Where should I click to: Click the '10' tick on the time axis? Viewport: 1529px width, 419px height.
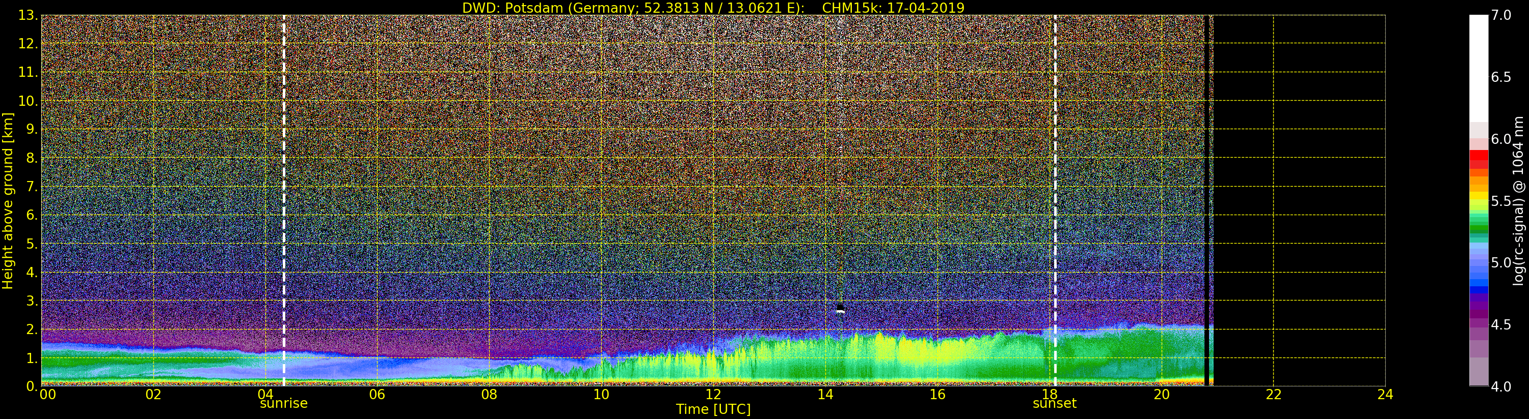(601, 395)
